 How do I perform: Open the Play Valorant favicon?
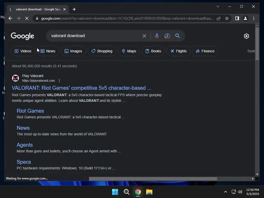coord(15,78)
